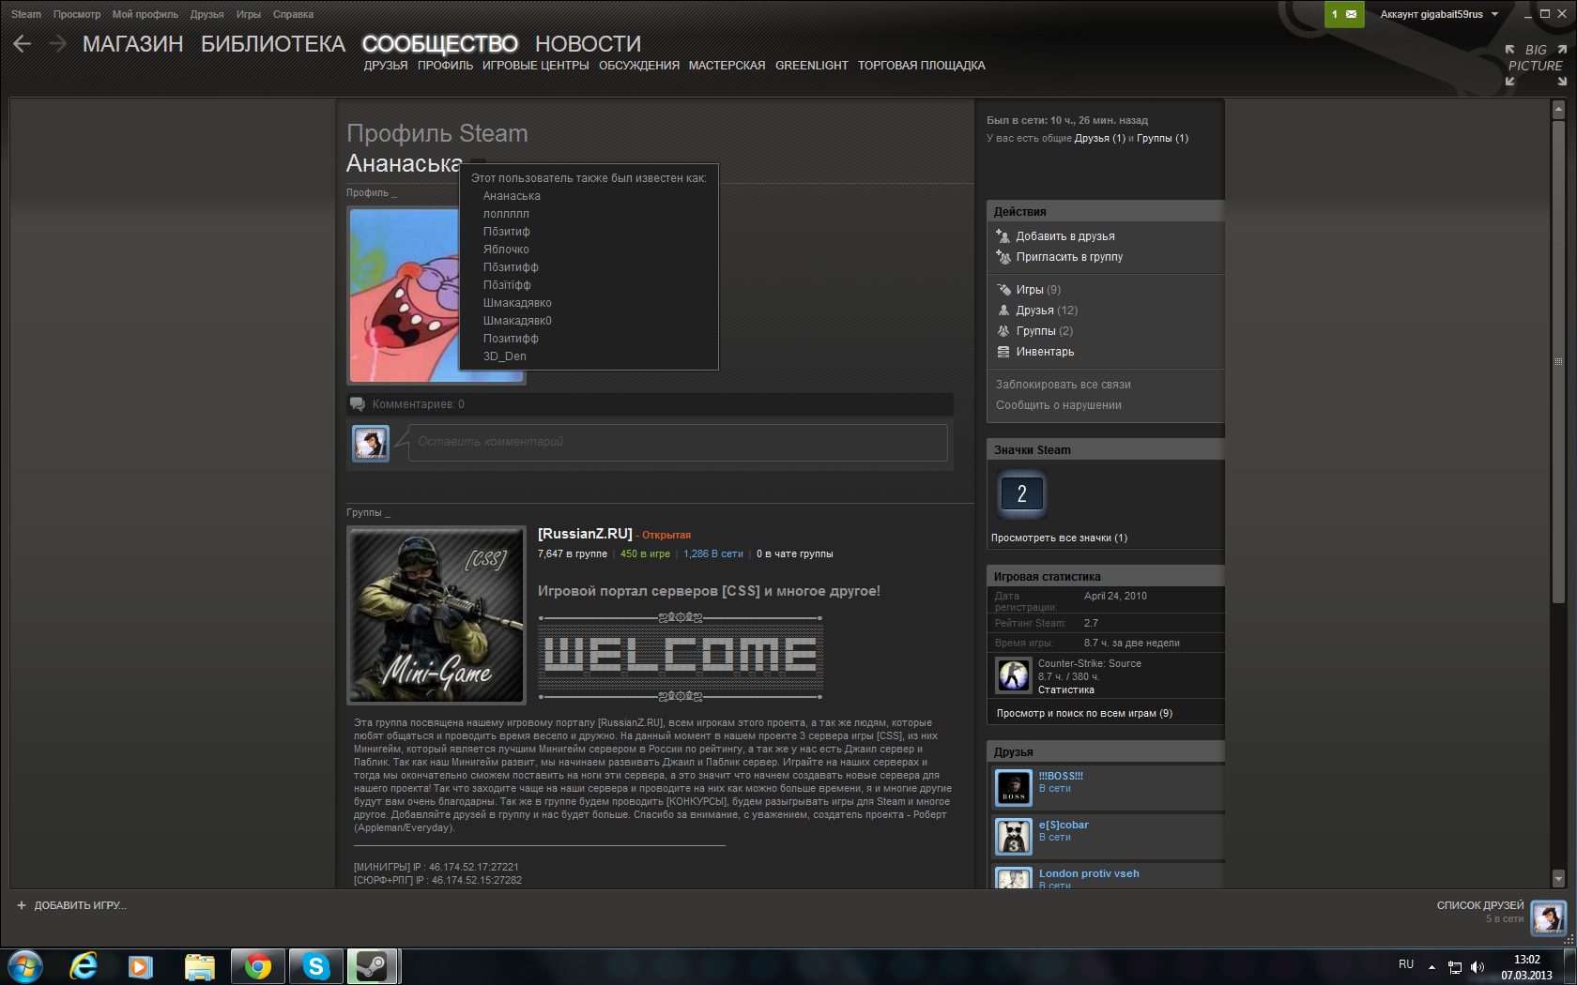Click the Статистика link under Counter-Strike
Screen dimensions: 1577x985
pyautogui.click(x=1066, y=690)
